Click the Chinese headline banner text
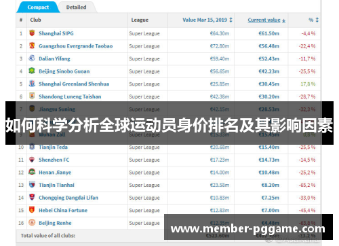 tap(169, 125)
